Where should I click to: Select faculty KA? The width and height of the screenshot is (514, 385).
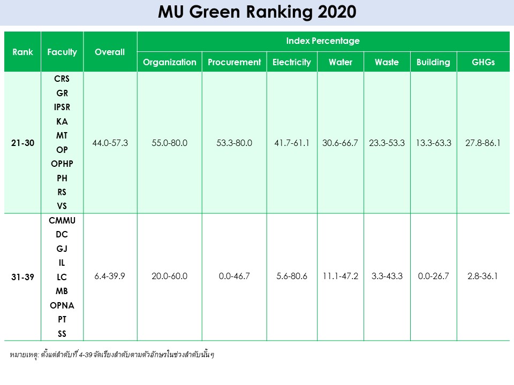62,121
